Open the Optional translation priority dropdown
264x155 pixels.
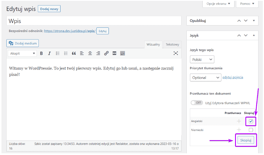tap(206, 77)
